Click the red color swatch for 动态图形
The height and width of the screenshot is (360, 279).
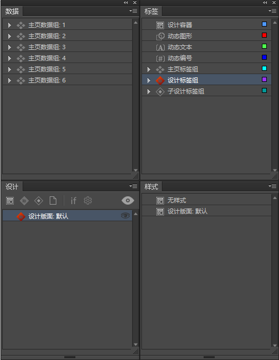(x=264, y=35)
